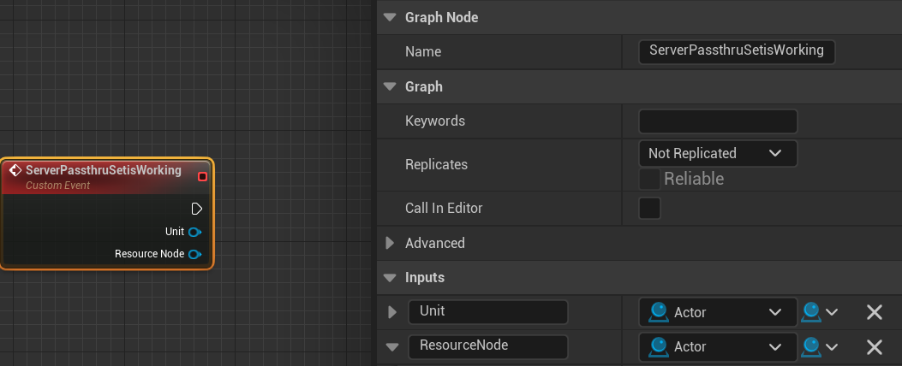Click the Resource Node output pin
The image size is (902, 366).
pos(194,254)
